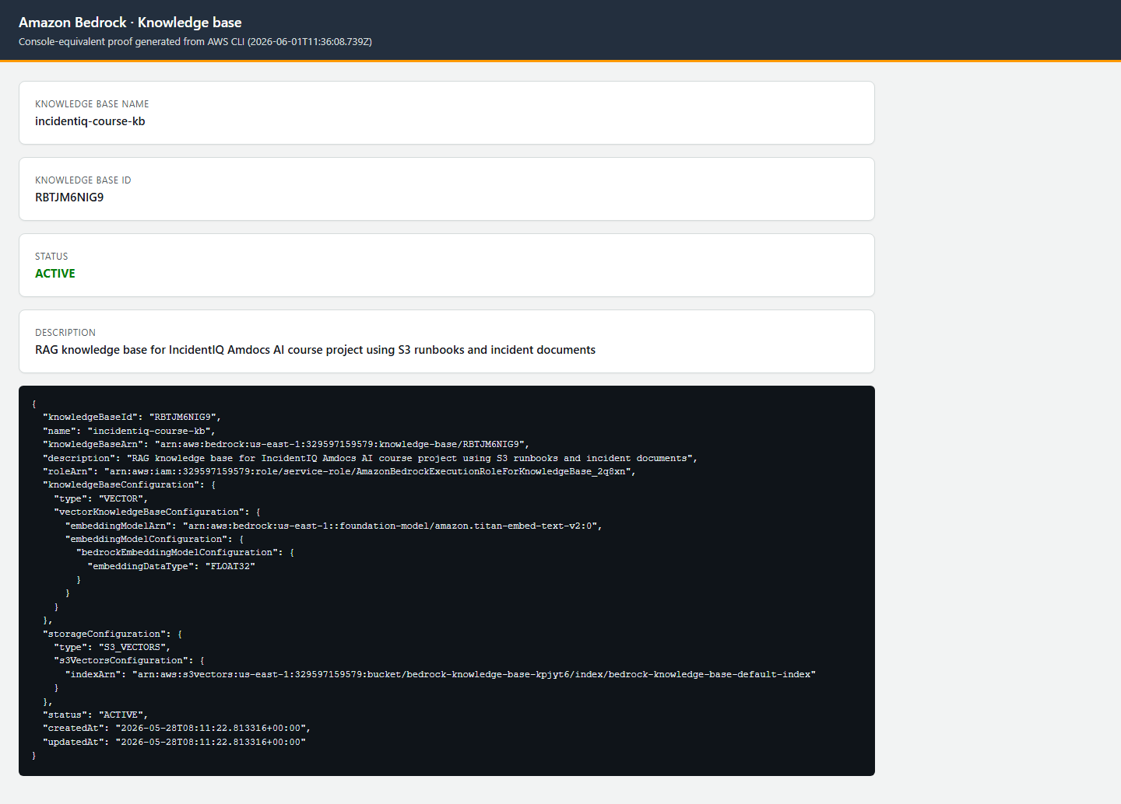Click the knowledgeBaseArn line in JSON
This screenshot has width=1121, height=804.
coord(286,445)
